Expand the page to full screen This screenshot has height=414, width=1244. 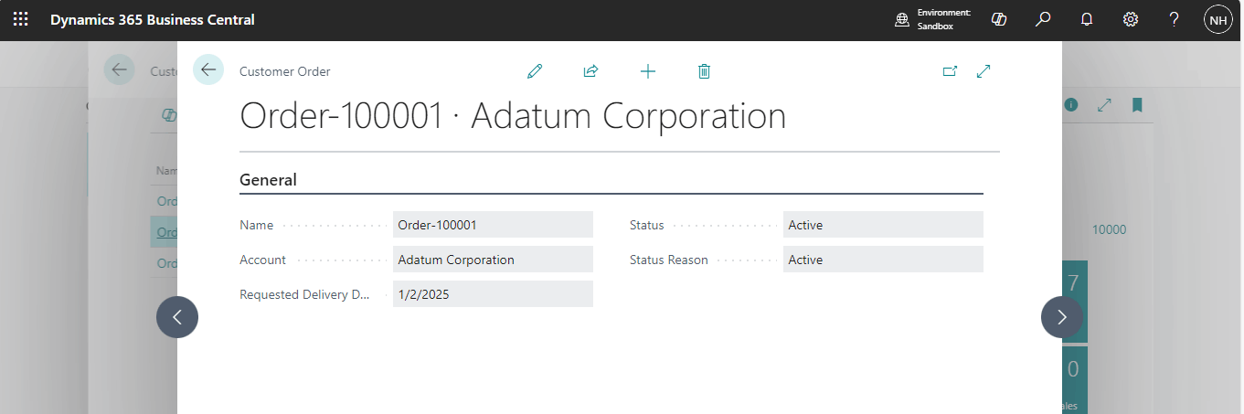click(x=984, y=71)
